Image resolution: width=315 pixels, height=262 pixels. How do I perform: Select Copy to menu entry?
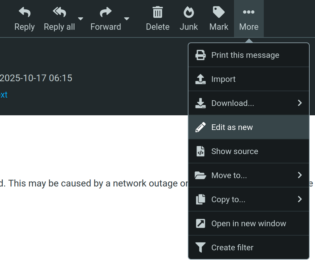[x=228, y=200]
